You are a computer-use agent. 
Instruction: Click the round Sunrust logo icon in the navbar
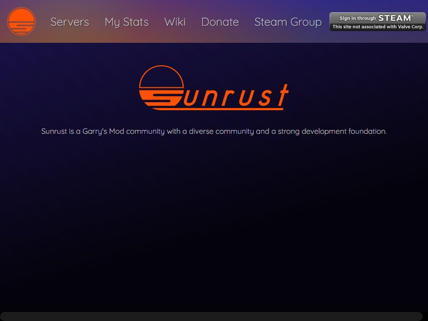coord(21,21)
